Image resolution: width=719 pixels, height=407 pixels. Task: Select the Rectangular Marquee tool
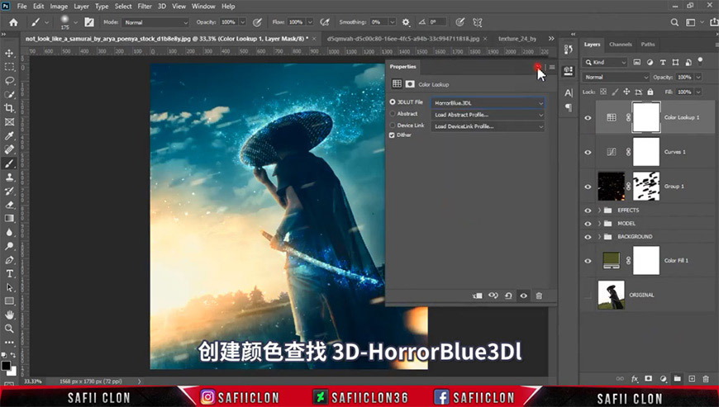click(x=9, y=67)
